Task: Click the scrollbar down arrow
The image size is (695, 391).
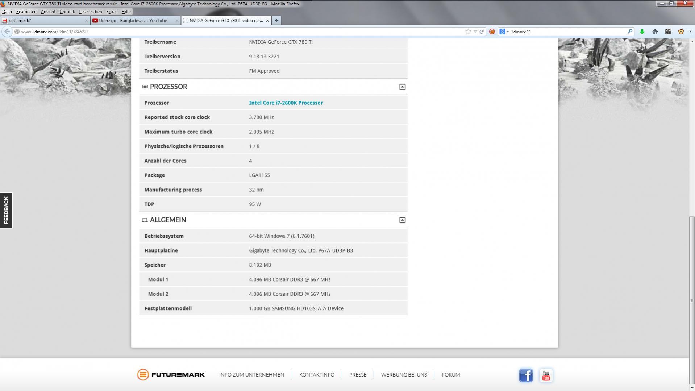Action: tap(692, 388)
